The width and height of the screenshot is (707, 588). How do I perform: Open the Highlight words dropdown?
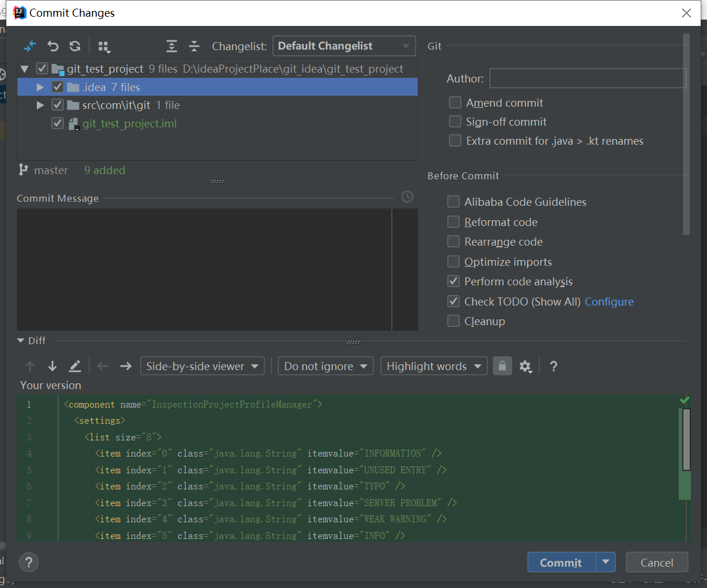click(x=434, y=366)
